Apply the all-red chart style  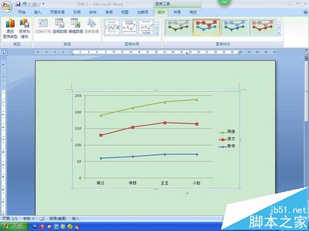point(263,27)
